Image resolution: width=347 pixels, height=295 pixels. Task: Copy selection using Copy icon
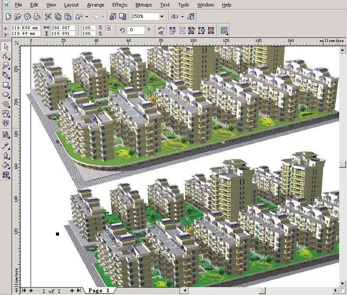(58, 17)
